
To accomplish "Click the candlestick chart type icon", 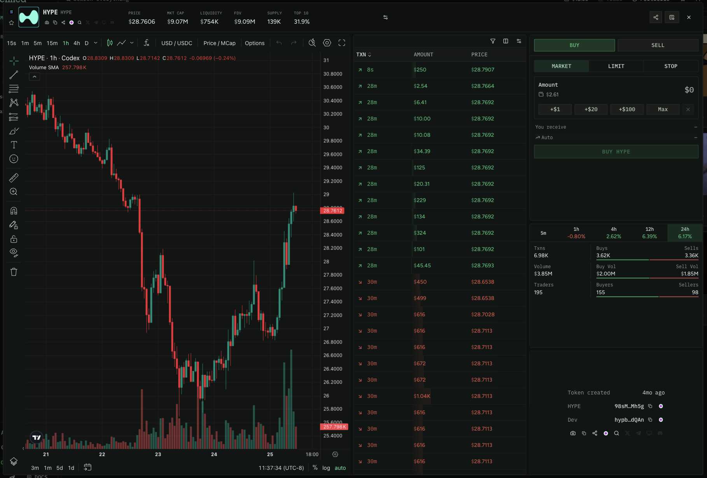I will pyautogui.click(x=110, y=43).
